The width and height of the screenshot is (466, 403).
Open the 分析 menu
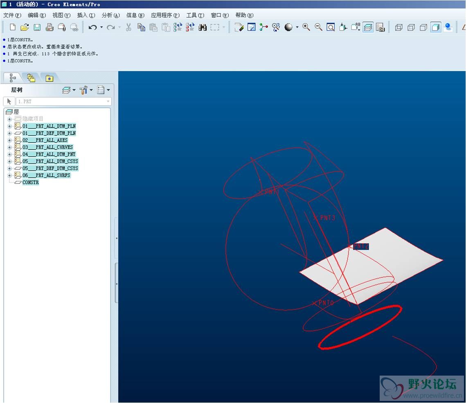110,15
